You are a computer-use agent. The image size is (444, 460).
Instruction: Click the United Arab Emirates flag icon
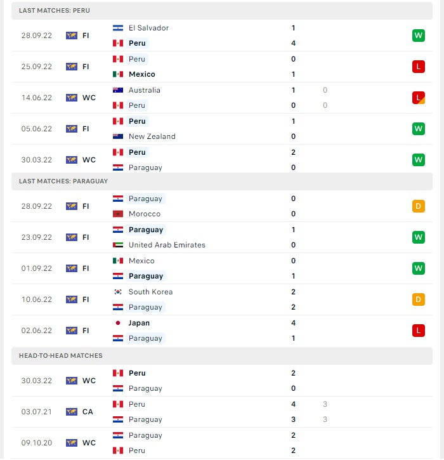click(x=118, y=245)
